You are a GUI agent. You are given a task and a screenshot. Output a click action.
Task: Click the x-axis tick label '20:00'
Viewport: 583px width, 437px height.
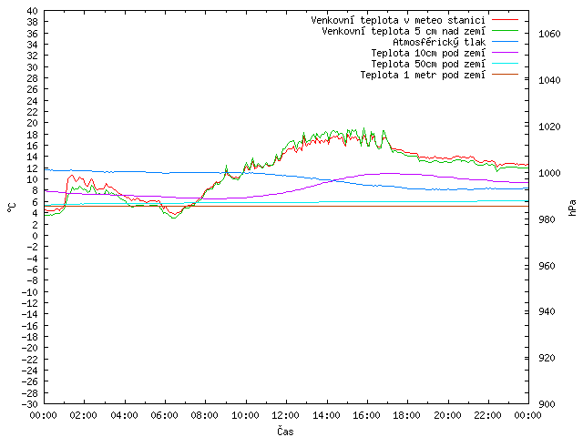(447, 415)
